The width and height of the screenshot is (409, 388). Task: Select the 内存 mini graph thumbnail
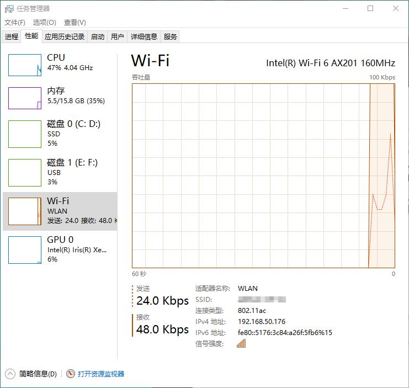[x=25, y=98]
